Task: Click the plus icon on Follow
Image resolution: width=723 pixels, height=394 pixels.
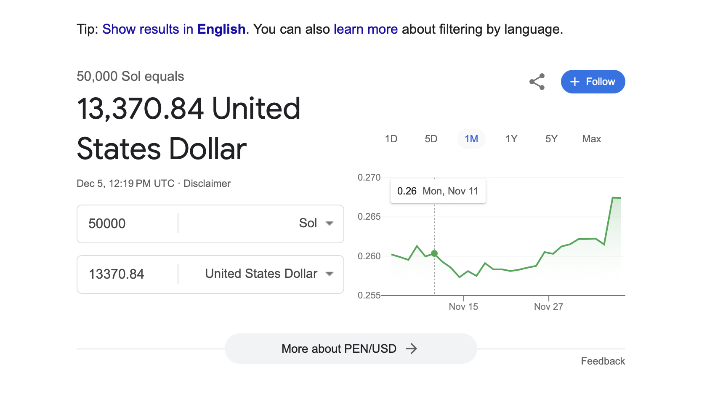Action: [x=574, y=82]
